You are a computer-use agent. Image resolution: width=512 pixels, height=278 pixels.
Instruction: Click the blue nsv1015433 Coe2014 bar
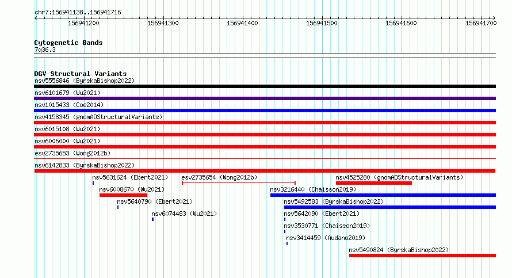[x=265, y=111]
